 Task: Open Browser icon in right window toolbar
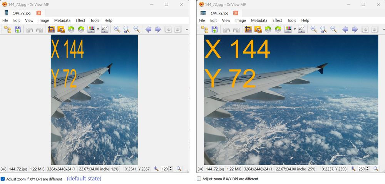(x=205, y=30)
